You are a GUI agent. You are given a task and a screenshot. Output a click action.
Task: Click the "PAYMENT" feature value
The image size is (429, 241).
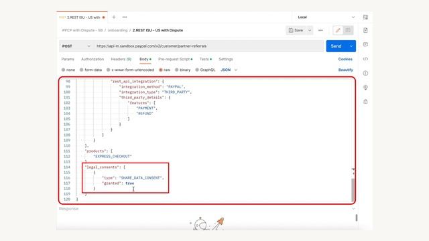(x=145, y=108)
